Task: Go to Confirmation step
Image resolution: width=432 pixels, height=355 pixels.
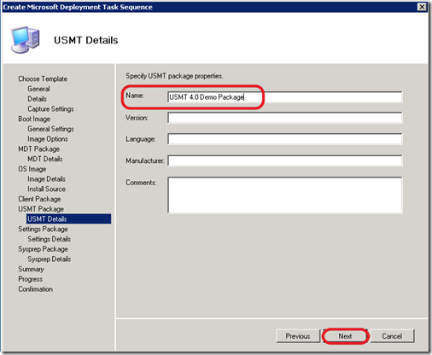Action: coord(36,289)
